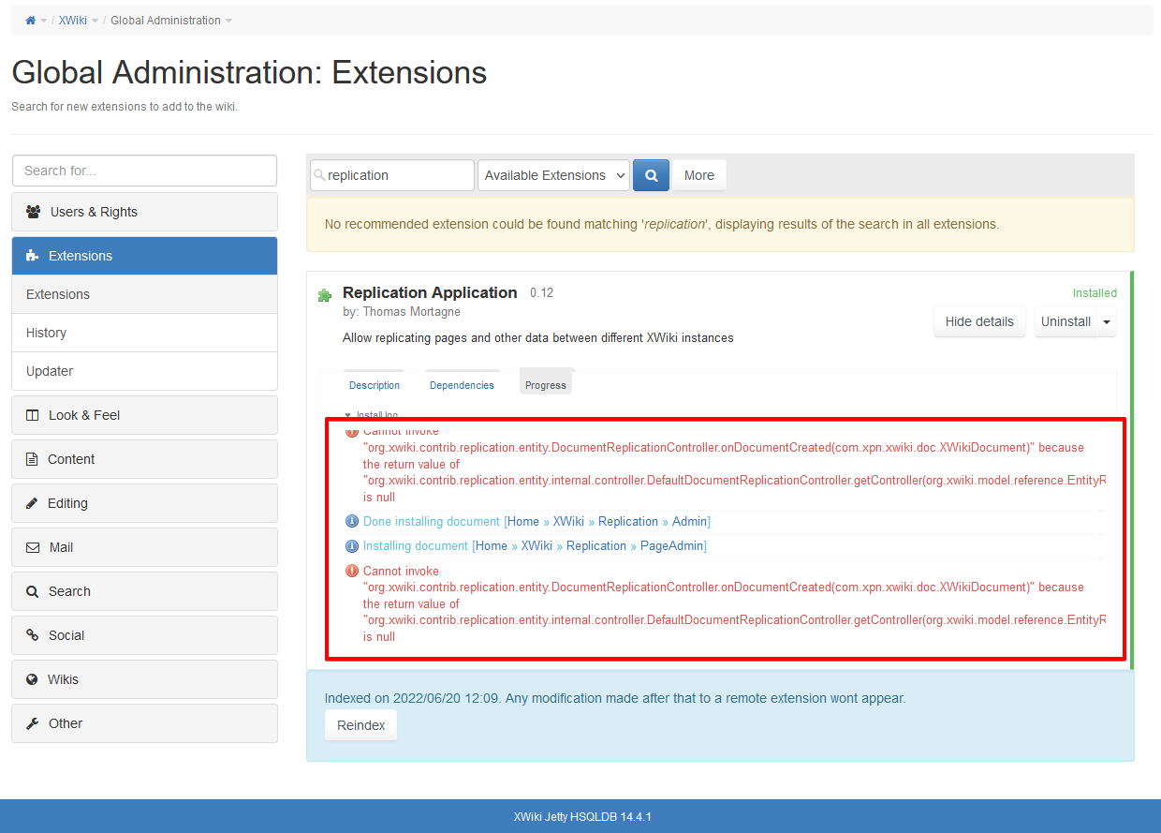Image resolution: width=1161 pixels, height=833 pixels.
Task: Click the Content document icon
Action: pos(32,459)
